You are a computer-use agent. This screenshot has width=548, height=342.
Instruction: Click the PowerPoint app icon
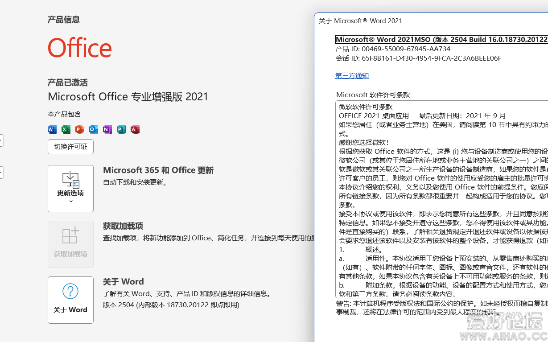(x=80, y=129)
